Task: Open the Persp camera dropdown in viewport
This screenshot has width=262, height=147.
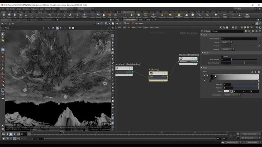Action: [x=97, y=32]
